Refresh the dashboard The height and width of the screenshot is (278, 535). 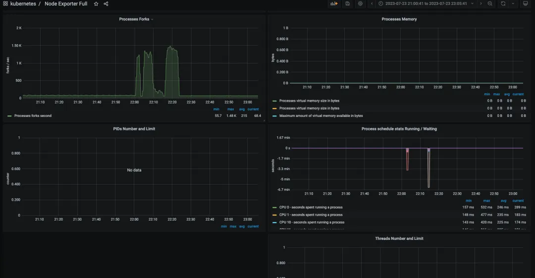(503, 3)
